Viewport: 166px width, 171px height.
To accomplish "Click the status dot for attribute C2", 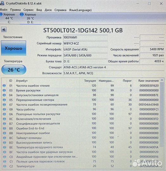I will pos(5,166).
